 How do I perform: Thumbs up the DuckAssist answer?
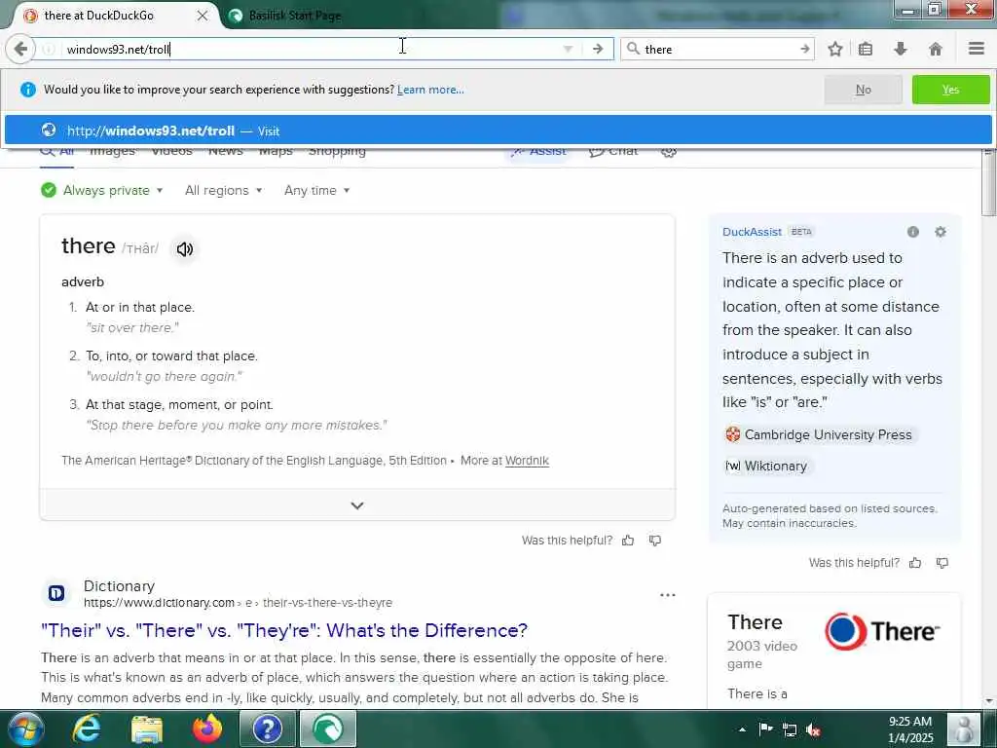click(x=915, y=563)
